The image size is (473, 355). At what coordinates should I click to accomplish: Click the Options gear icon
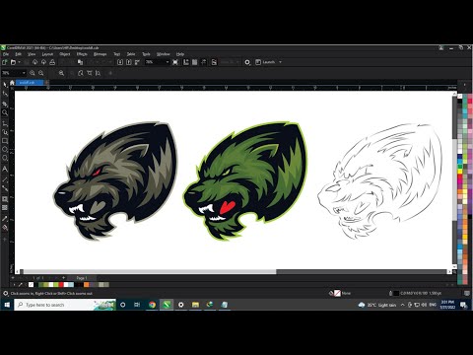[x=247, y=62]
